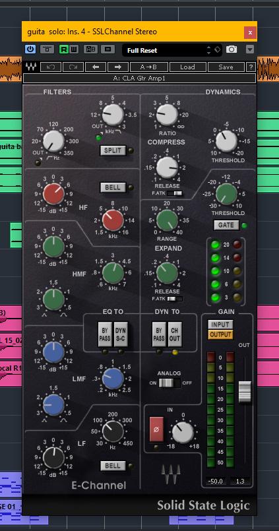This screenshot has height=531, width=279.
Task: Click the camera snapshot icon
Action: click(232, 49)
